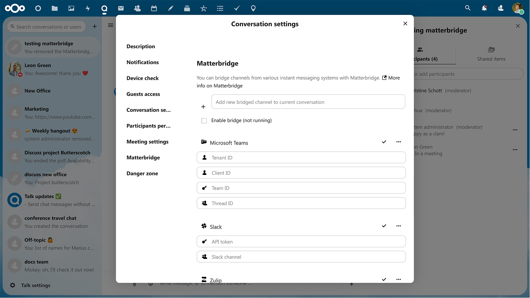Image resolution: width=530 pixels, height=298 pixels.
Task: Open the unified search magnifier
Action: (468, 8)
